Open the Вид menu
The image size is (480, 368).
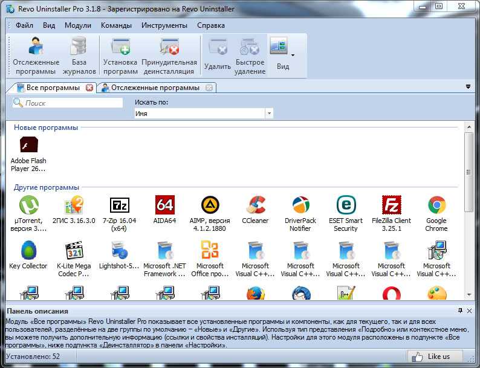click(x=49, y=25)
